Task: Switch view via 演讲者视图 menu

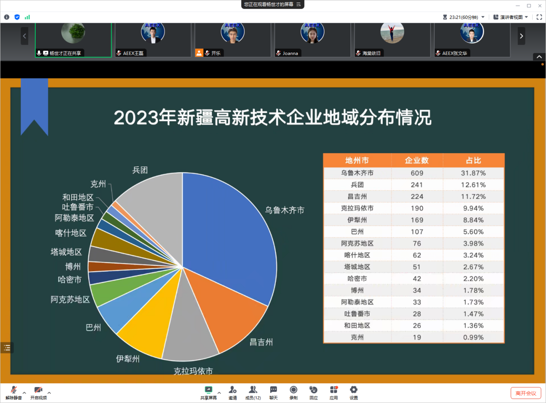Action: coord(511,17)
